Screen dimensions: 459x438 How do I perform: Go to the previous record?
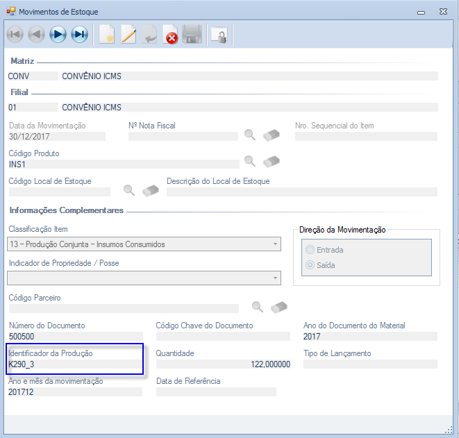pos(36,35)
